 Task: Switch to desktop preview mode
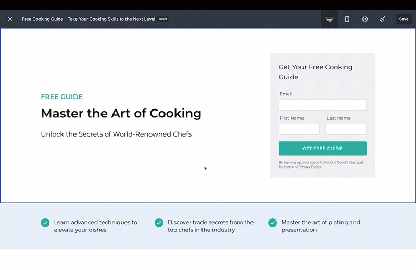330,19
